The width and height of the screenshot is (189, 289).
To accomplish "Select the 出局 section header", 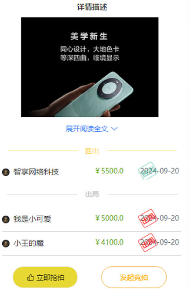I will point(92,194).
